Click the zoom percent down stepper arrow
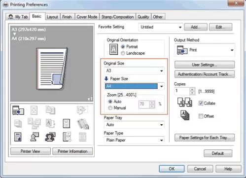246x178 pixels. coord(152,106)
